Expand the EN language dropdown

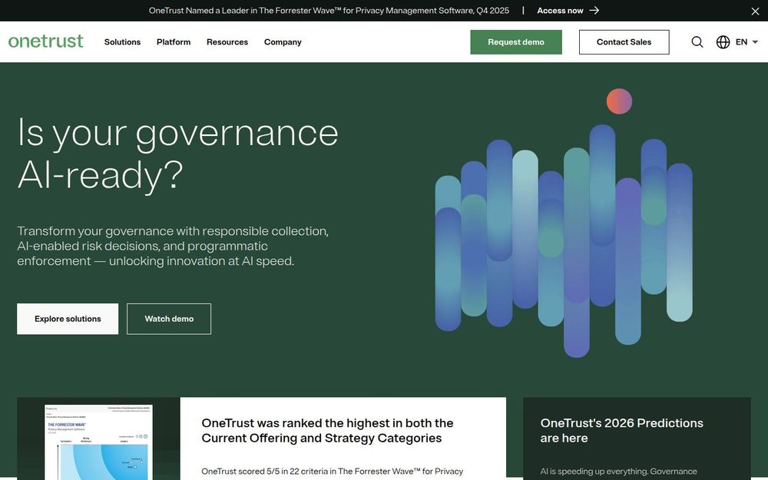743,42
